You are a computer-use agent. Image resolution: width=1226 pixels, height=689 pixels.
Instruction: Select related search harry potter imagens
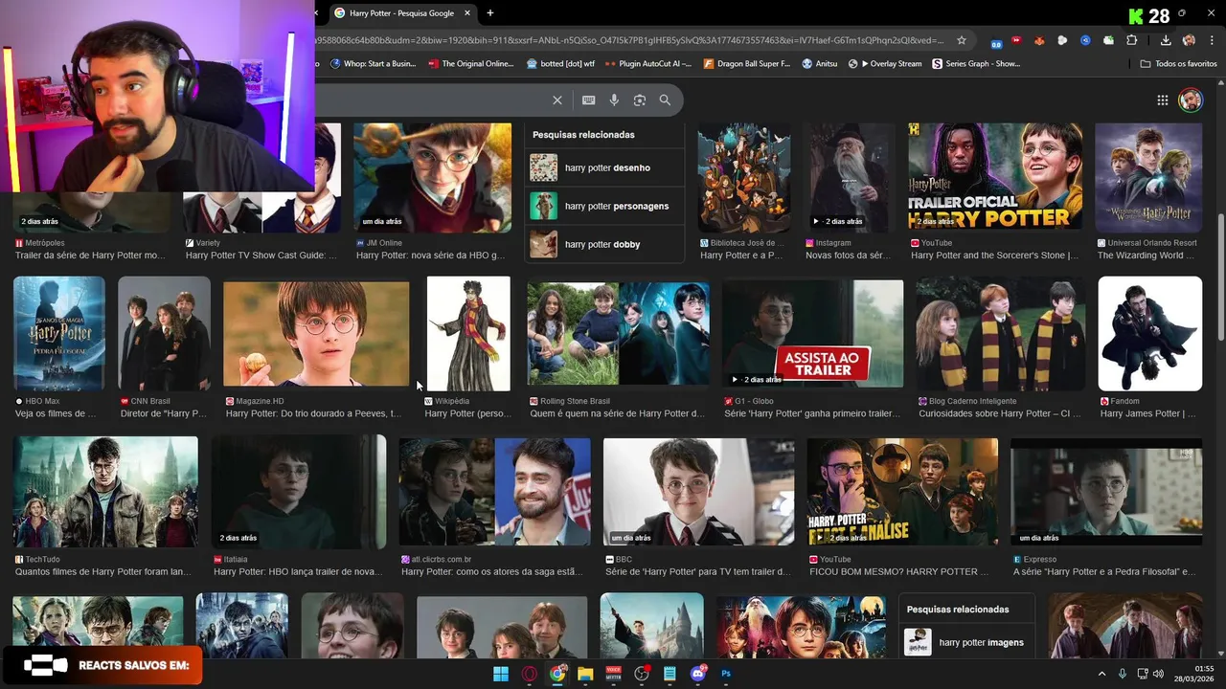pos(967,642)
